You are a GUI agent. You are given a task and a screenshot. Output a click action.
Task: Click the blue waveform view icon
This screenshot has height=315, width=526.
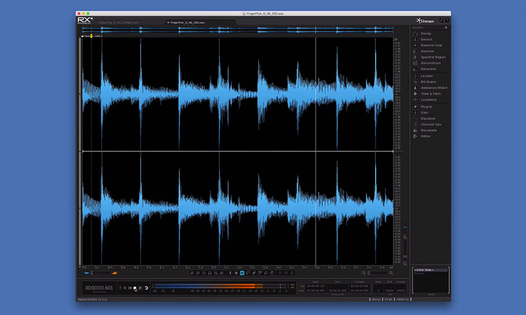pos(87,273)
